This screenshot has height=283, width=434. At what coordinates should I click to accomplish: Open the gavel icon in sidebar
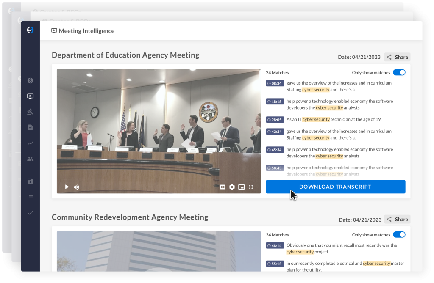(x=30, y=112)
